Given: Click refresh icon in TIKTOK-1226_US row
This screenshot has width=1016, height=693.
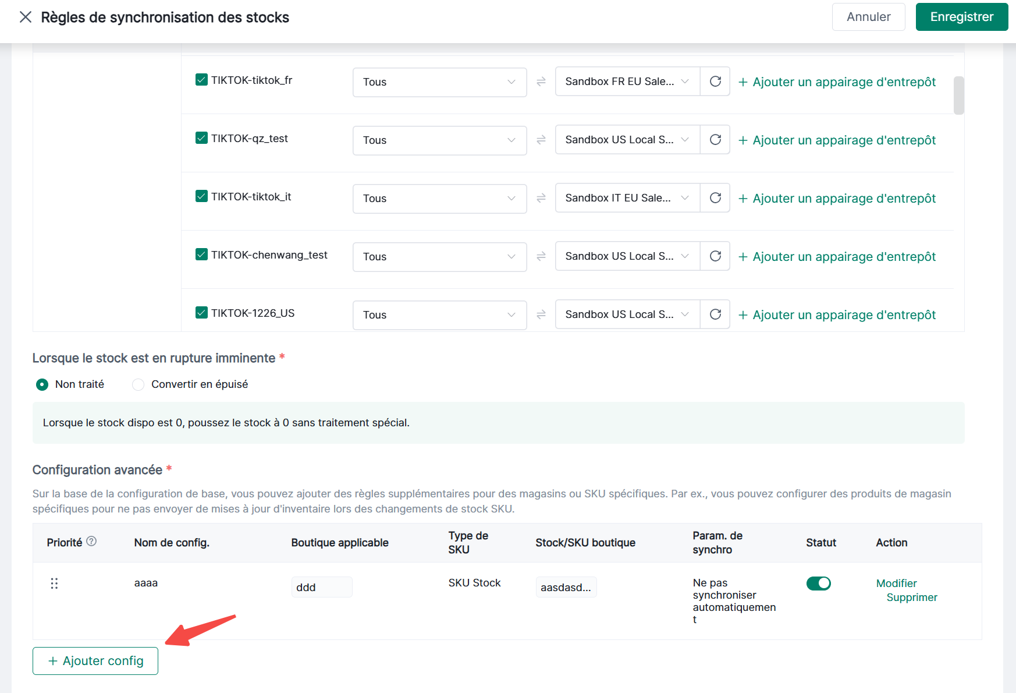Looking at the screenshot, I should pos(715,314).
